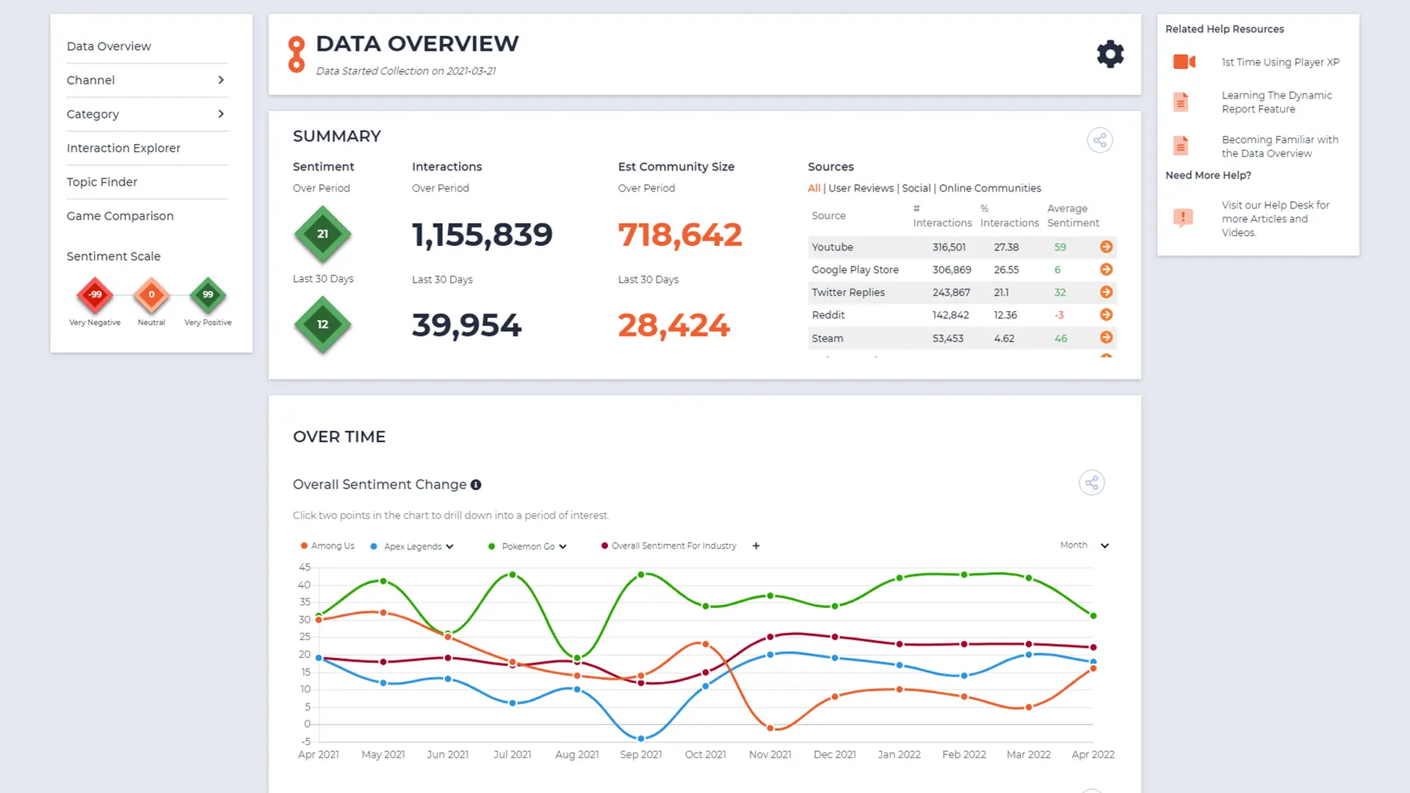The image size is (1410, 793).
Task: Click share icon beside Overall Sentiment Change
Action: coord(1091,483)
